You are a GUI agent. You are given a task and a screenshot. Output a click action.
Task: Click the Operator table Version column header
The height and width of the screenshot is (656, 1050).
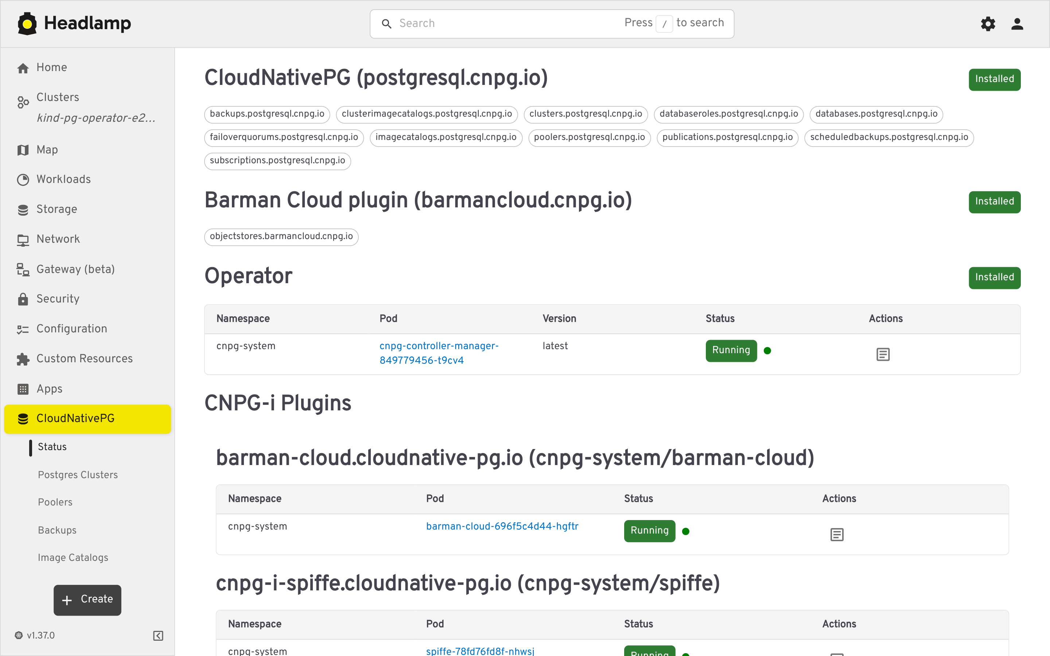point(559,319)
